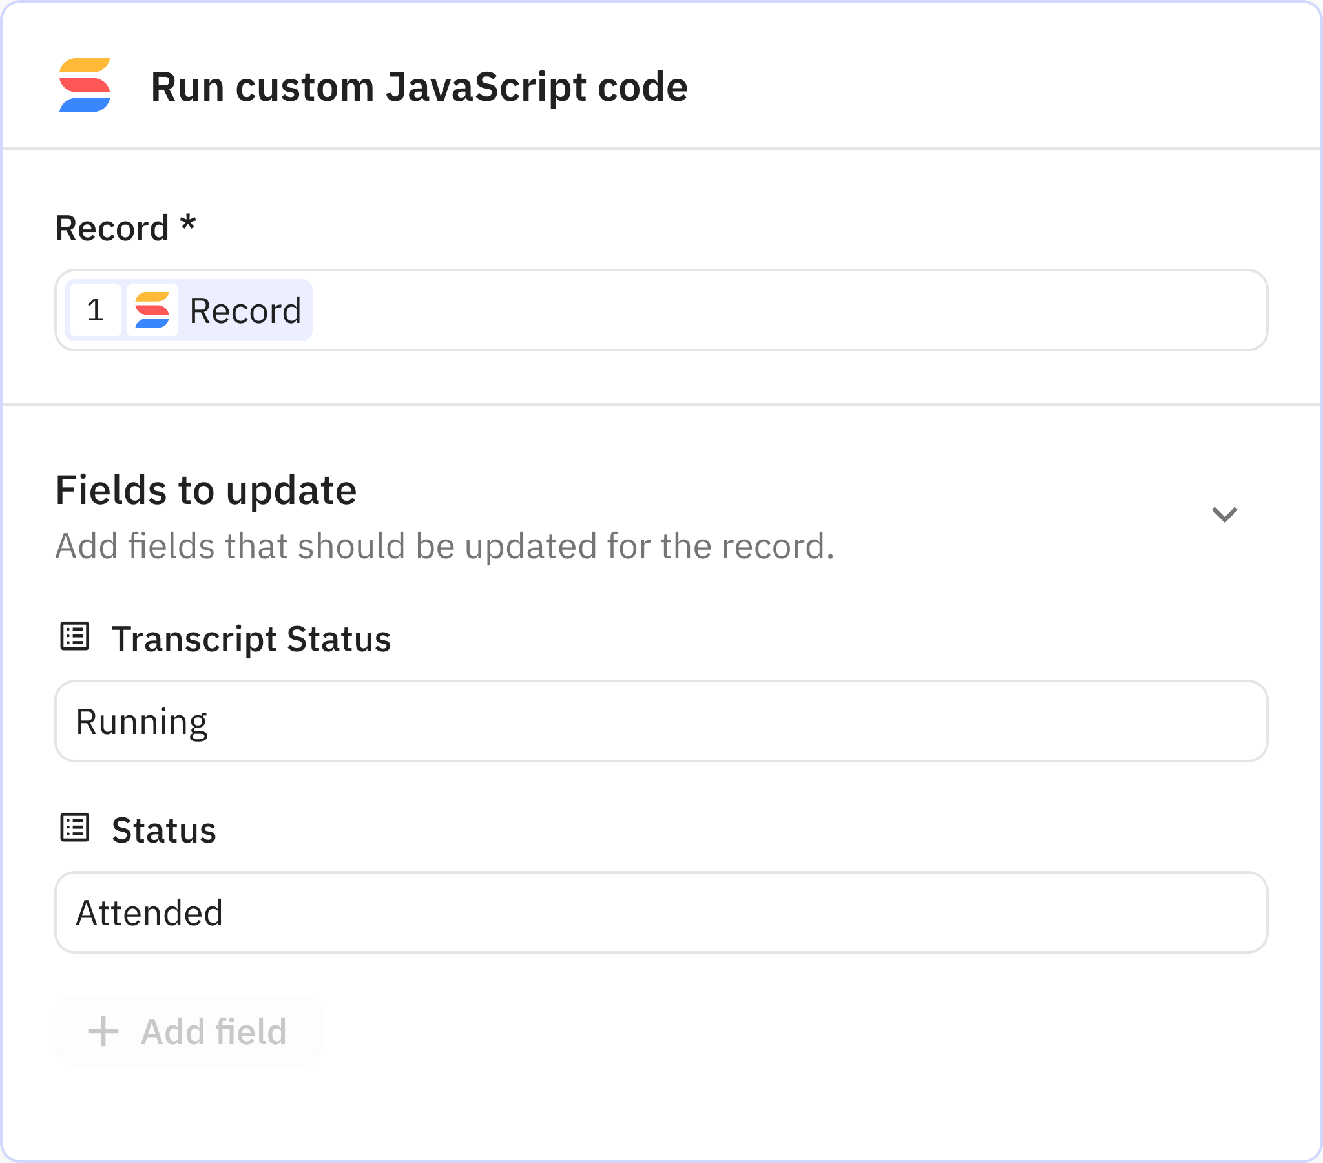This screenshot has height=1163, width=1323.
Task: Click the list icon beside Transcript Status
Action: click(x=75, y=636)
